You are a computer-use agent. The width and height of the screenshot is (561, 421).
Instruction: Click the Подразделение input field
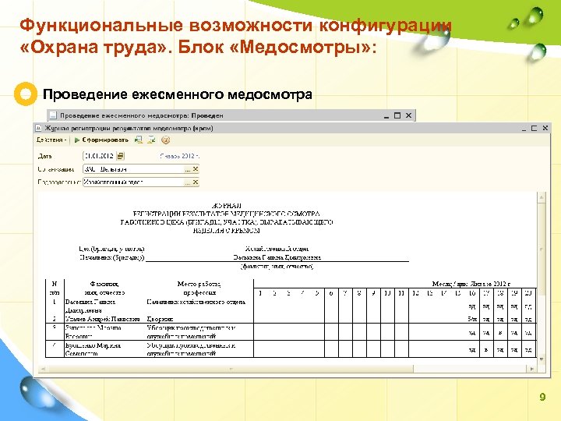[x=133, y=182]
